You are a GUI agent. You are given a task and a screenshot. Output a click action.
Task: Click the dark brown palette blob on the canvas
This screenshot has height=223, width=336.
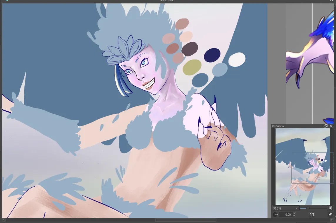[190, 49]
